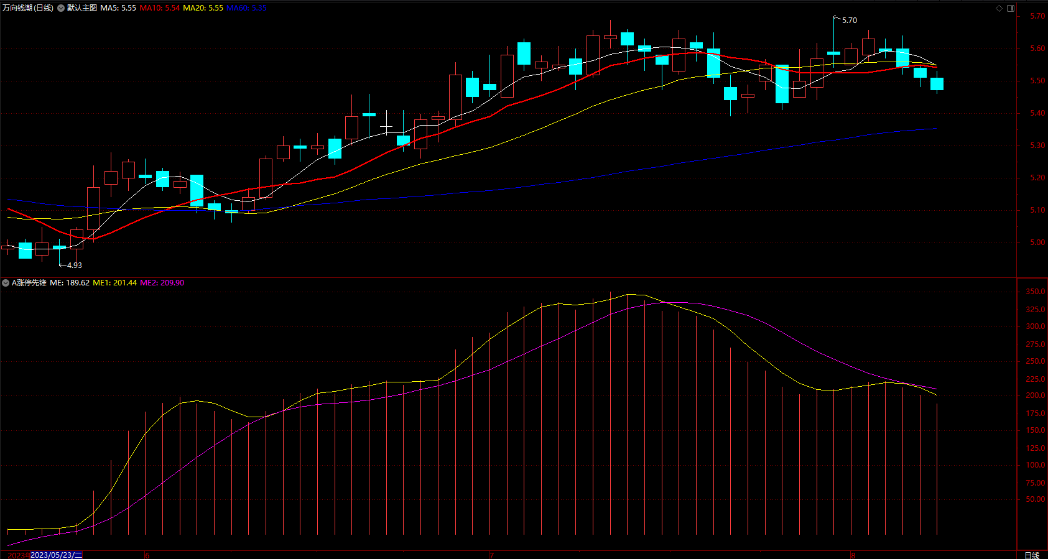Image resolution: width=1048 pixels, height=559 pixels.
Task: Click the 5.00 price axis label
Action: pyautogui.click(x=1037, y=243)
